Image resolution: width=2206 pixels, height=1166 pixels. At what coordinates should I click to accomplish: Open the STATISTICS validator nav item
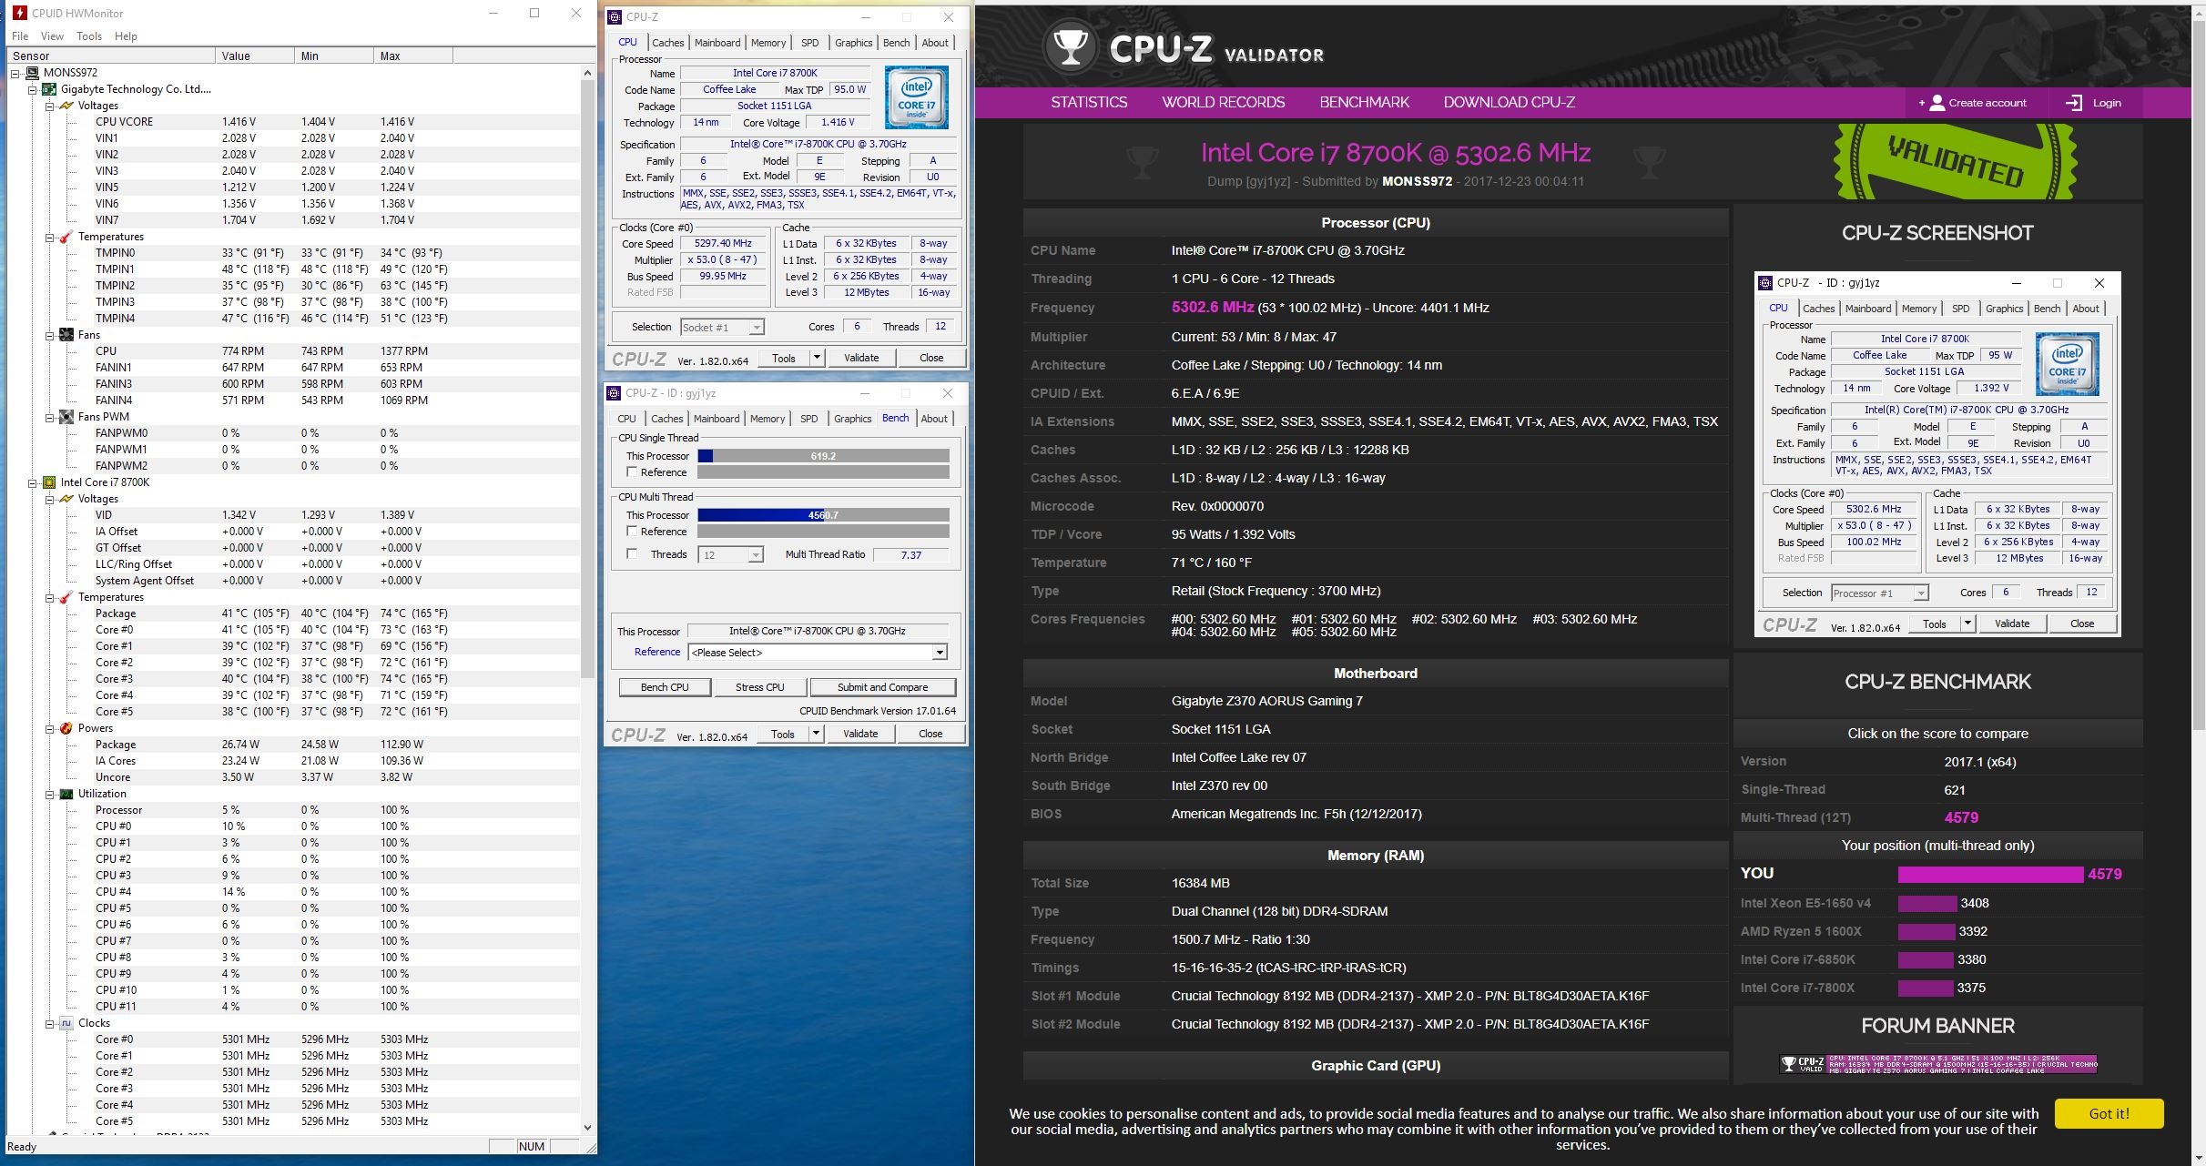tap(1089, 103)
